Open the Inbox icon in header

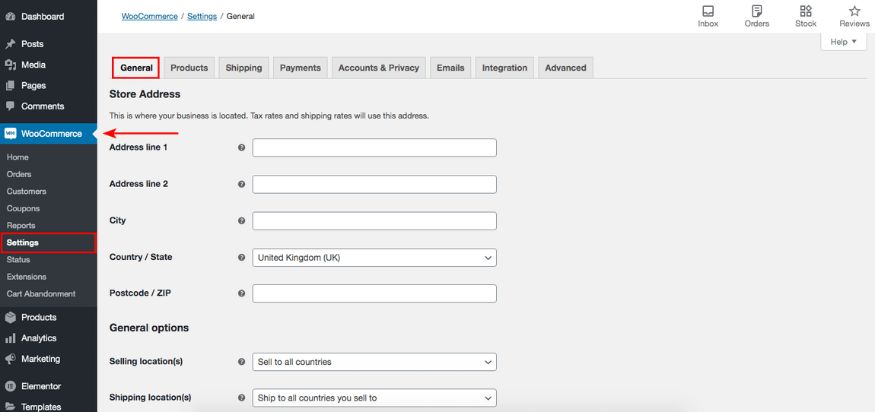point(708,11)
